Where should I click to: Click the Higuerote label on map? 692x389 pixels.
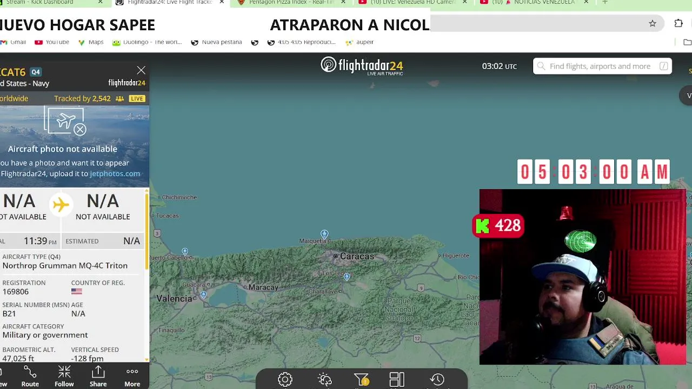coord(456,256)
